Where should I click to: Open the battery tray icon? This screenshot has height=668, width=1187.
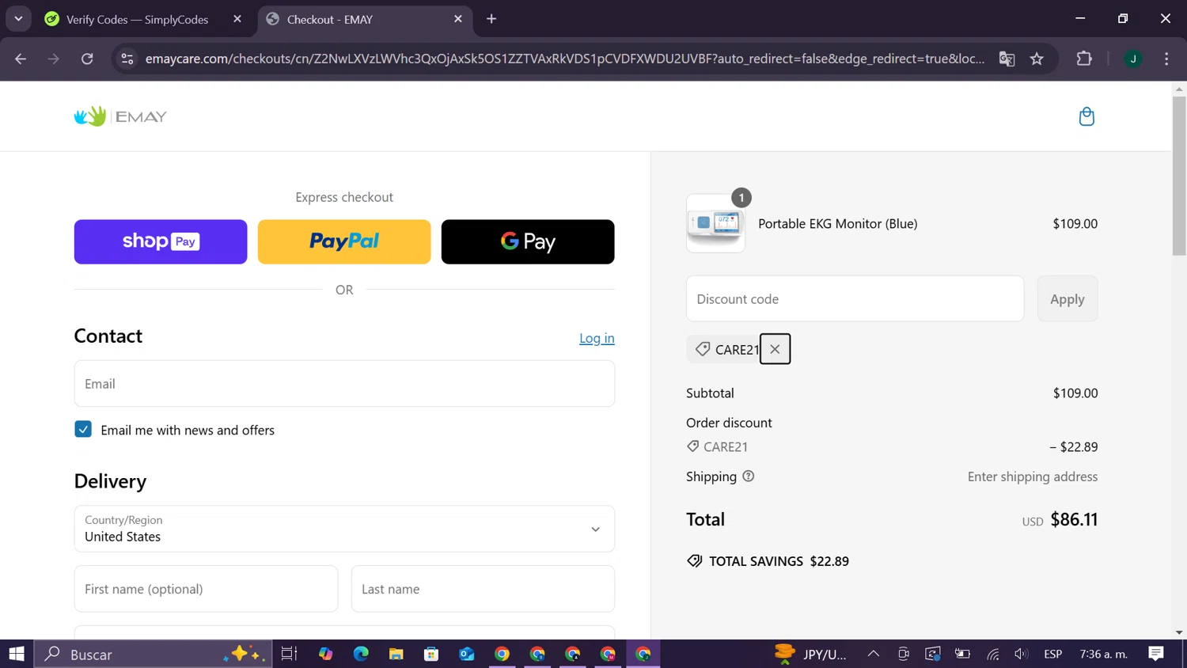pos(962,654)
